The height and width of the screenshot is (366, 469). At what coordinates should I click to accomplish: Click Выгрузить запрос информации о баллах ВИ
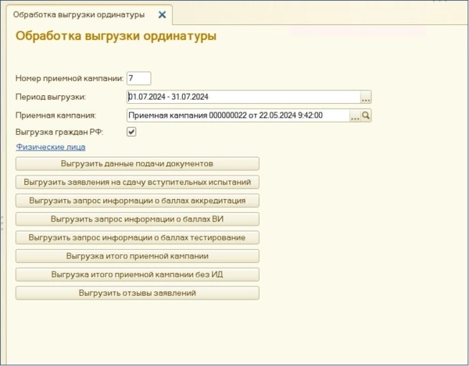137,219
